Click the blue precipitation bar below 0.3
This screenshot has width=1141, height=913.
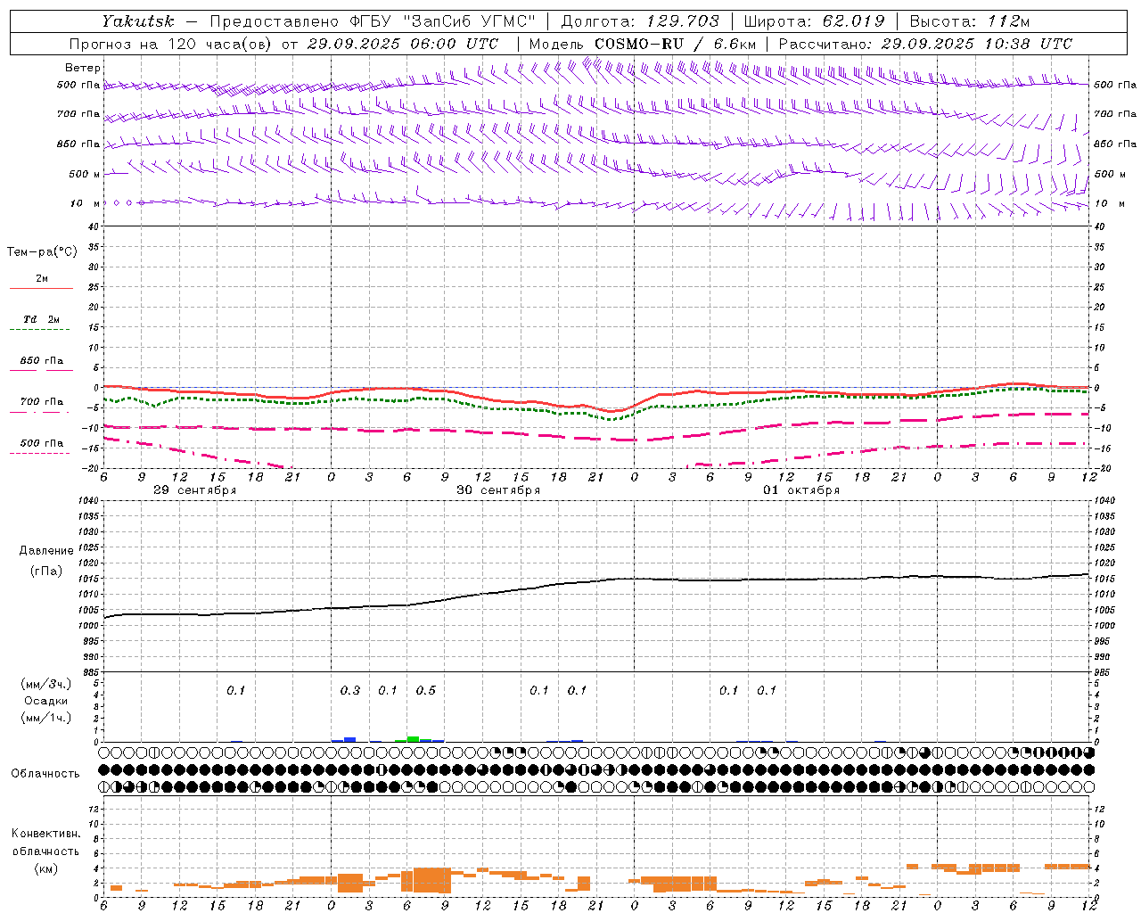350,739
